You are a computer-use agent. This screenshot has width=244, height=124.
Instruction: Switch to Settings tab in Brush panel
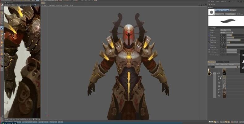click(x=225, y=10)
